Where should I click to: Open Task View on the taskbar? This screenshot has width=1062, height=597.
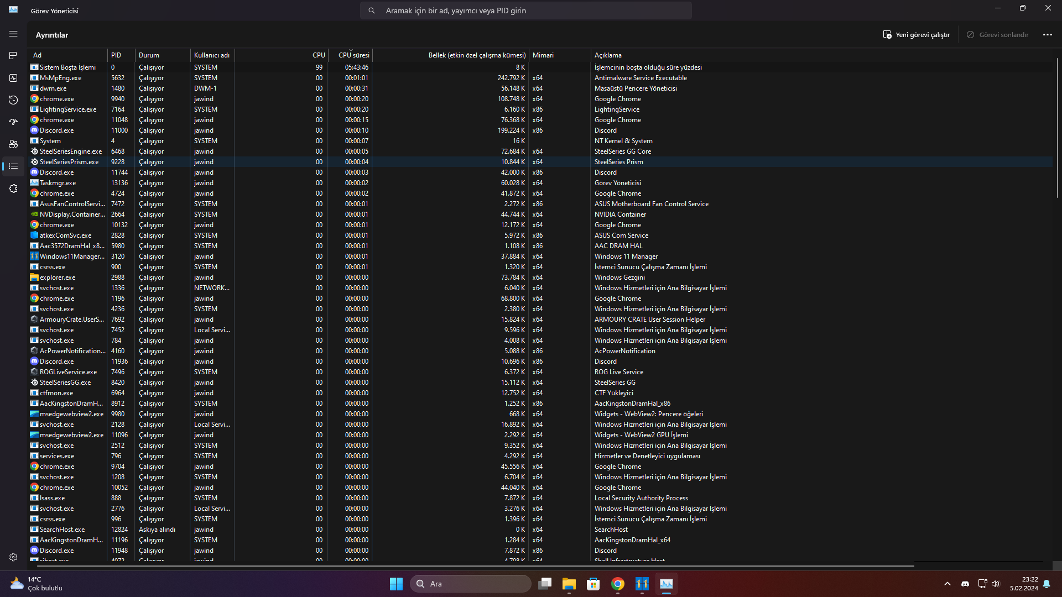(x=545, y=584)
